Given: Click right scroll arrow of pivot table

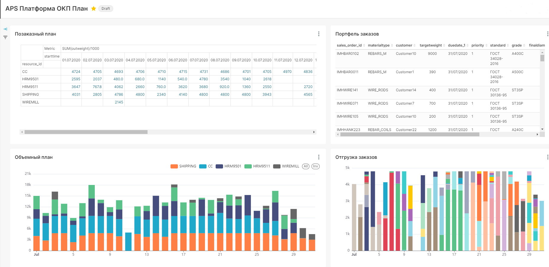Looking at the screenshot, I should click(x=314, y=132).
